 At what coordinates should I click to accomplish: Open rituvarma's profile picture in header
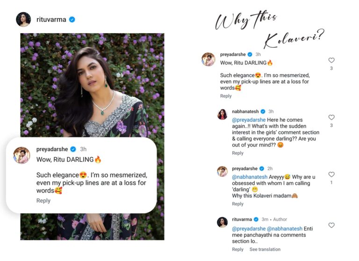pos(23,19)
